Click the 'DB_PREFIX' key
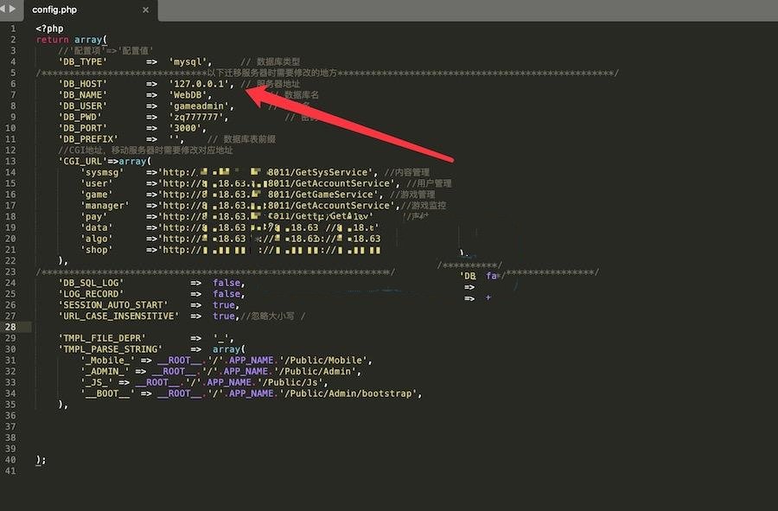 point(88,139)
